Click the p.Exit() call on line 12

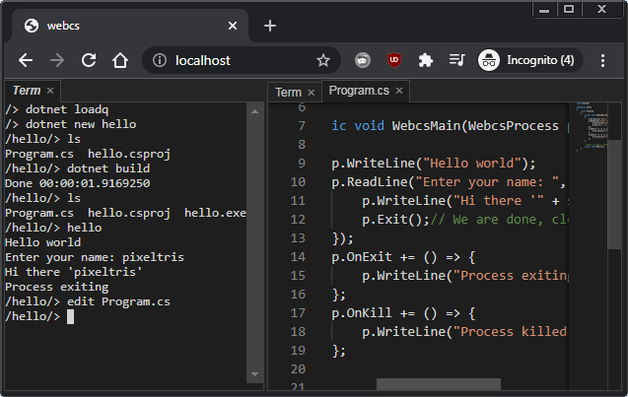click(x=395, y=220)
